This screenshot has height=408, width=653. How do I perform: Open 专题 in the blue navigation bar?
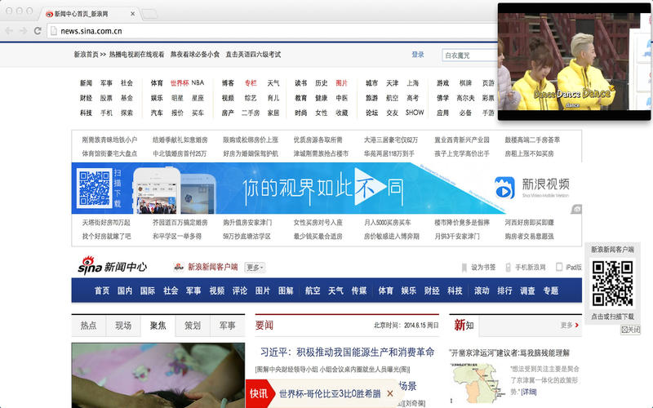(x=550, y=290)
